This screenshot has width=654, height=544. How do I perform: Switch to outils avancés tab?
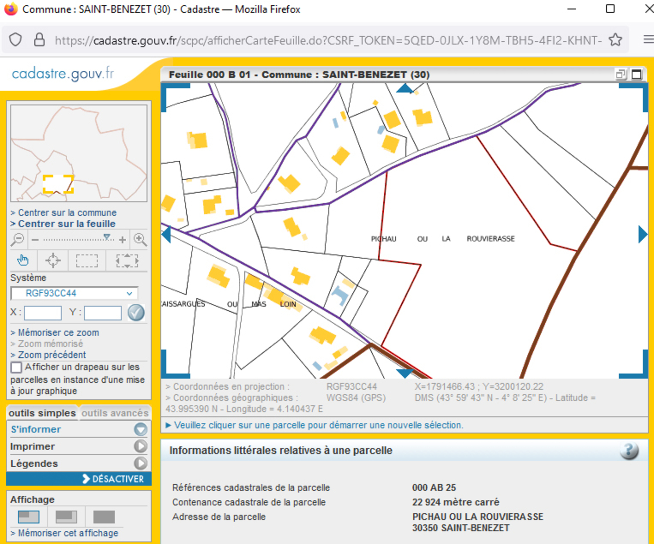115,413
